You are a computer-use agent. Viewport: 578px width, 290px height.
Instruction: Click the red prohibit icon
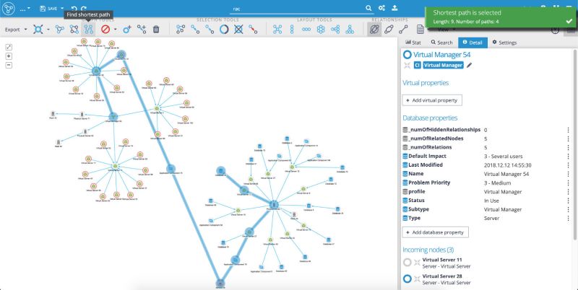pos(105,30)
